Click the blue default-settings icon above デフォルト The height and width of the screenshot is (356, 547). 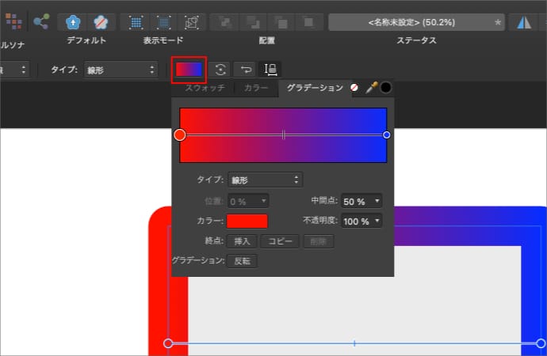(x=73, y=22)
